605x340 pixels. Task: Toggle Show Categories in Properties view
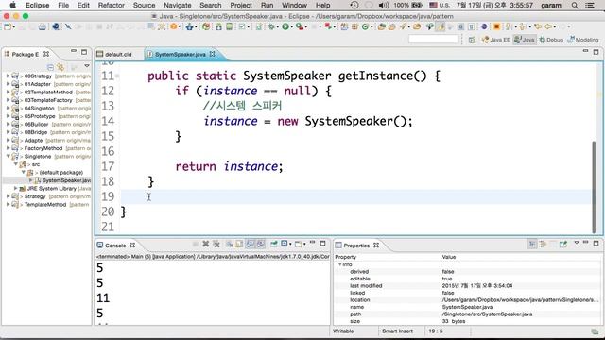tap(532, 244)
